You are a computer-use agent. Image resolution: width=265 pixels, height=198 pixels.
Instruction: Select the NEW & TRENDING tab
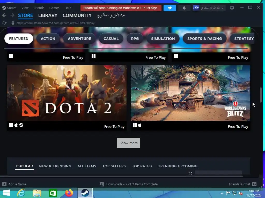[55, 166]
